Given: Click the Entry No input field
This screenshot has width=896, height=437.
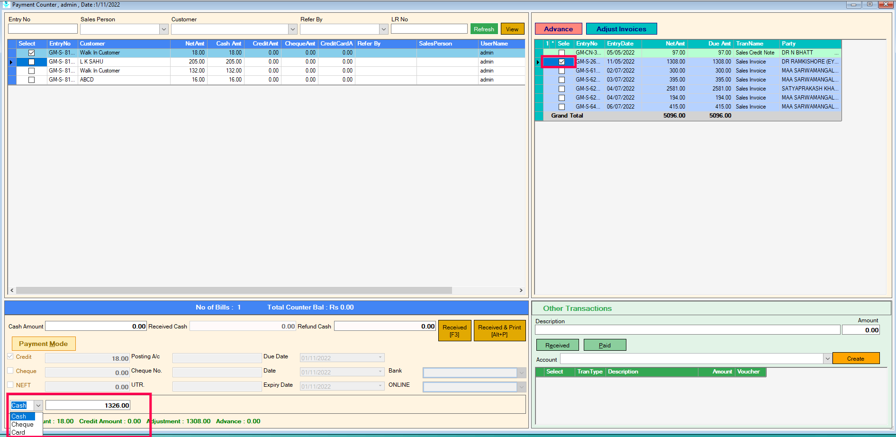Looking at the screenshot, I should point(43,29).
